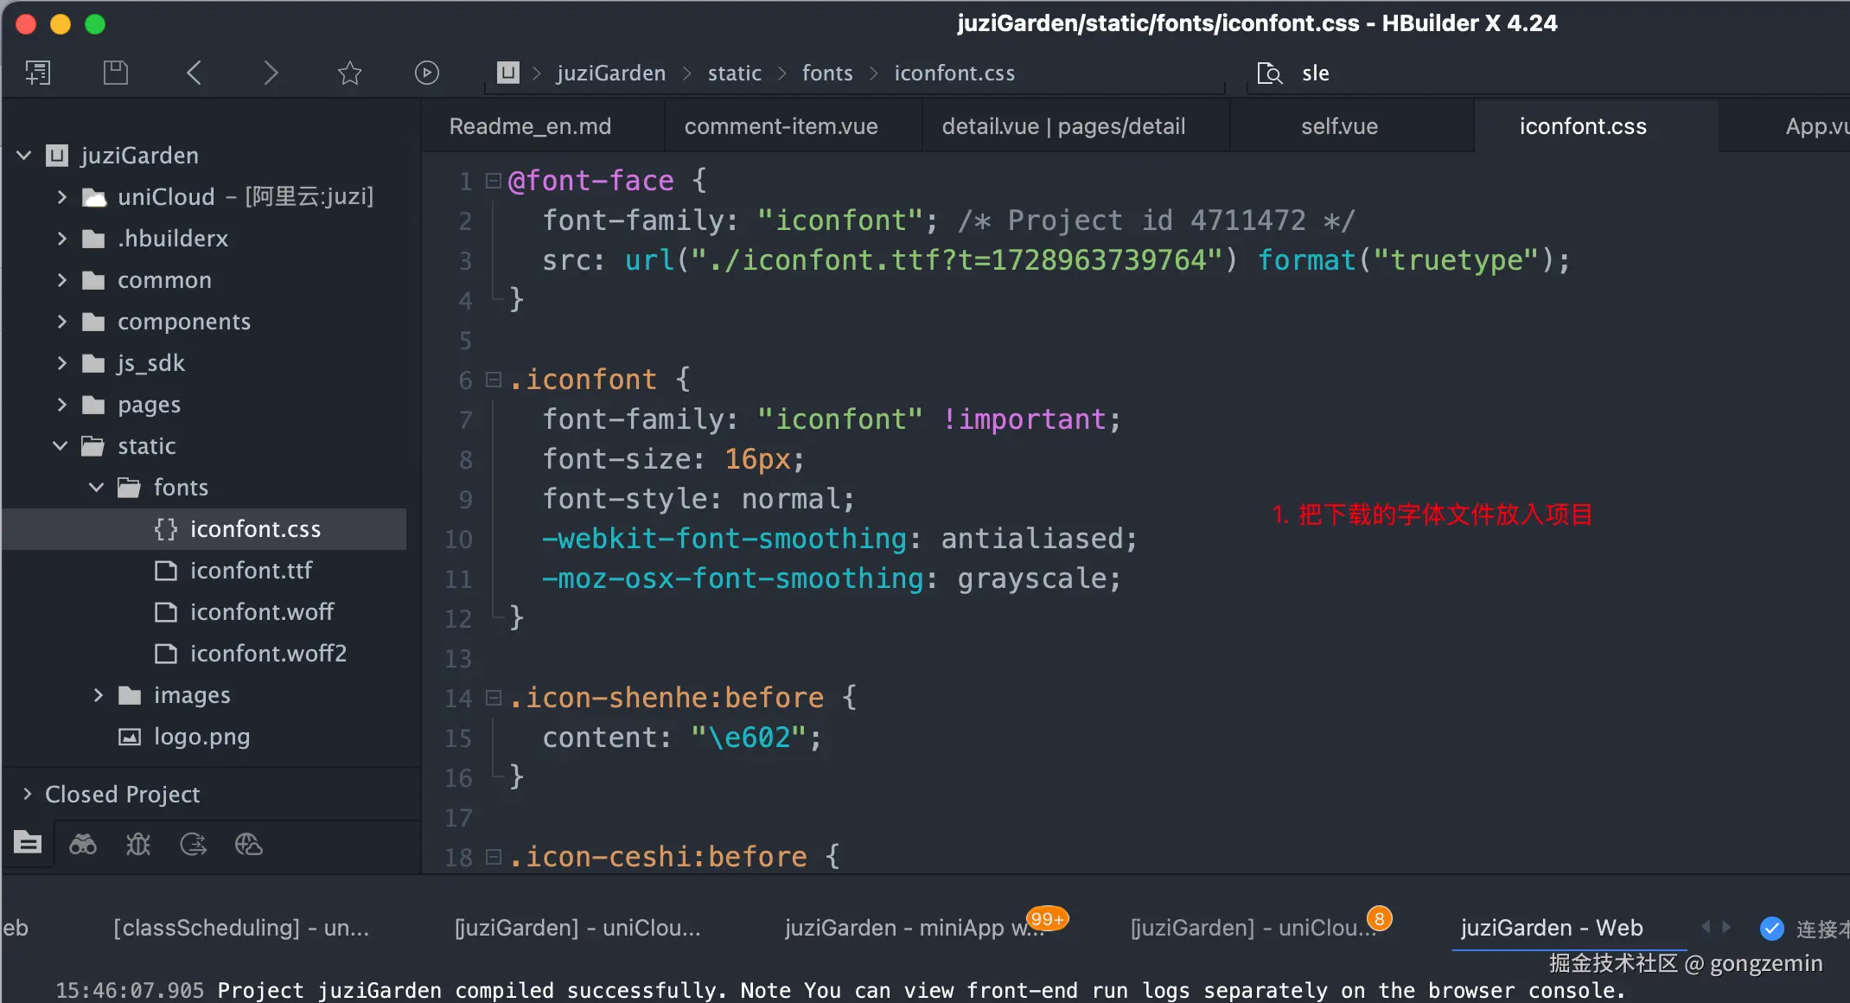The image size is (1850, 1003).
Task: Switch to comment-item.vue tab
Action: [781, 126]
